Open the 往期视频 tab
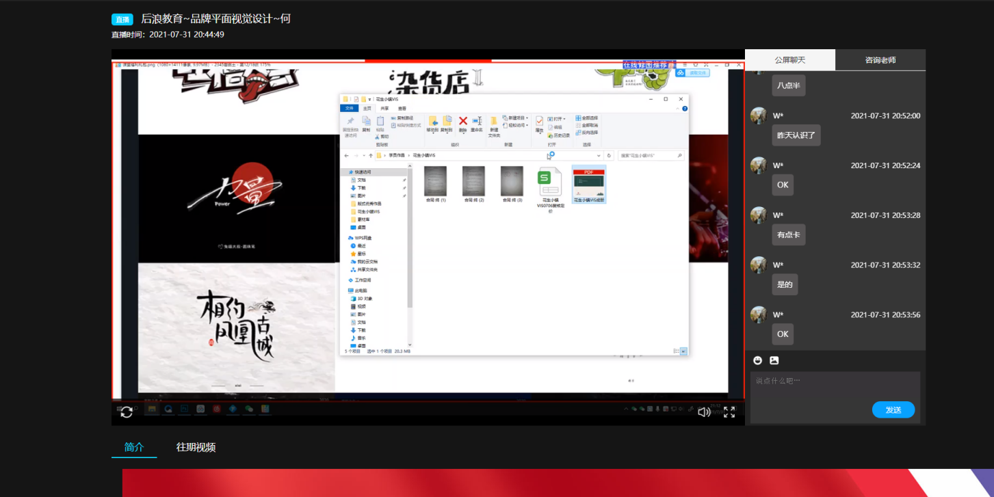The width and height of the screenshot is (994, 497). tap(196, 447)
